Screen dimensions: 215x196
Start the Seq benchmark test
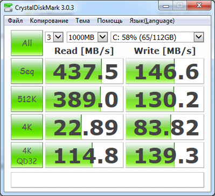[x=27, y=71]
